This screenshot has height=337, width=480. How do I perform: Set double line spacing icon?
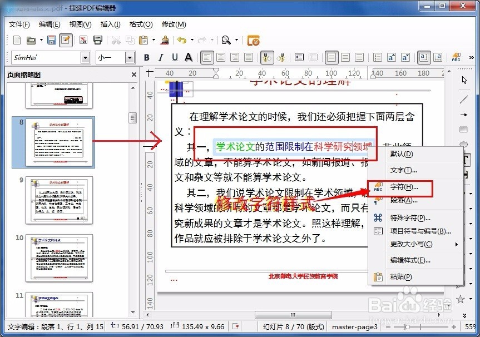[x=359, y=57]
